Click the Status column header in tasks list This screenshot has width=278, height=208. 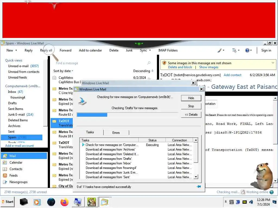[x=152, y=140]
